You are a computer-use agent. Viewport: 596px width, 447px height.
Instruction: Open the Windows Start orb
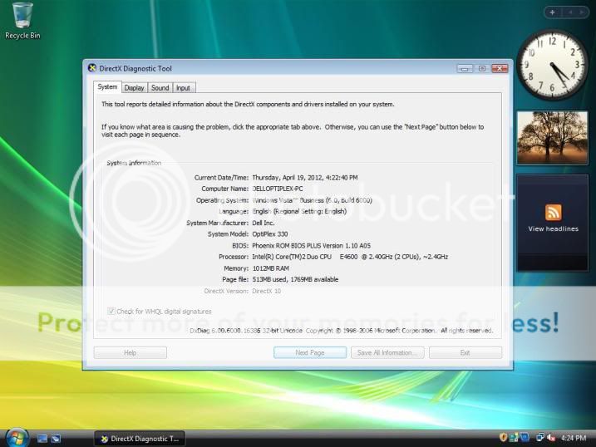click(x=17, y=438)
